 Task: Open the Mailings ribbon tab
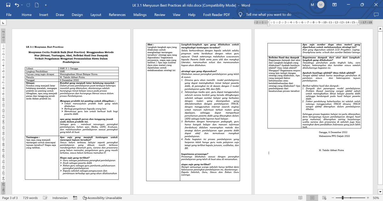pos(140,15)
